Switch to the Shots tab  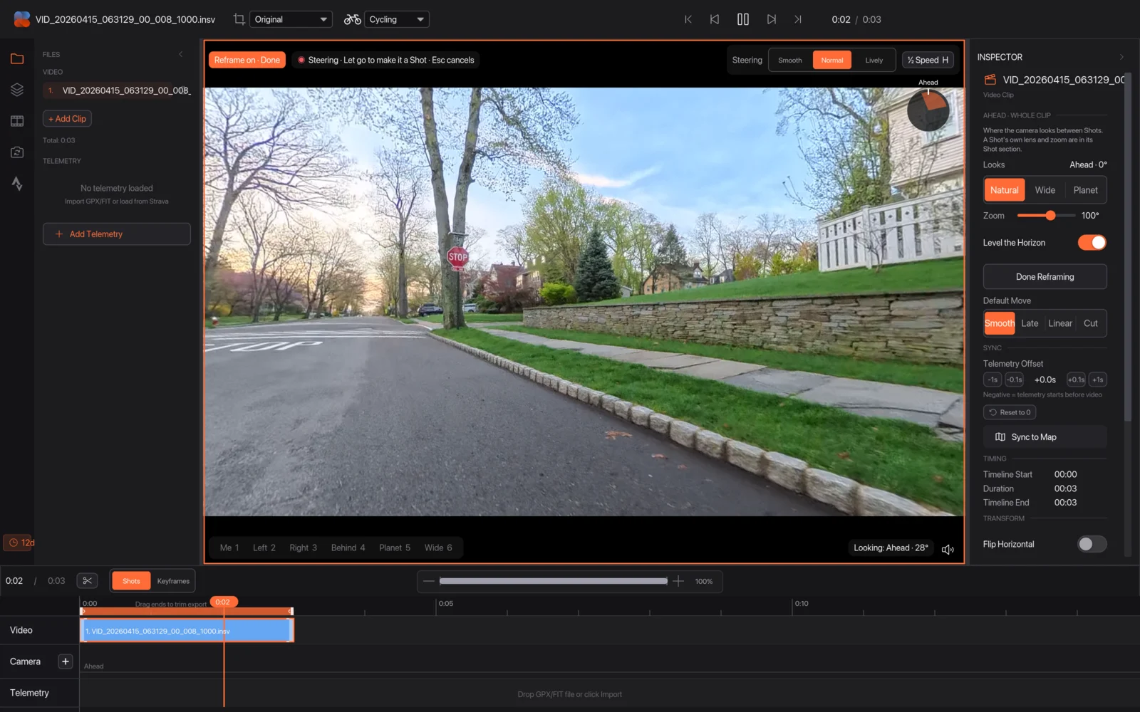point(131,581)
